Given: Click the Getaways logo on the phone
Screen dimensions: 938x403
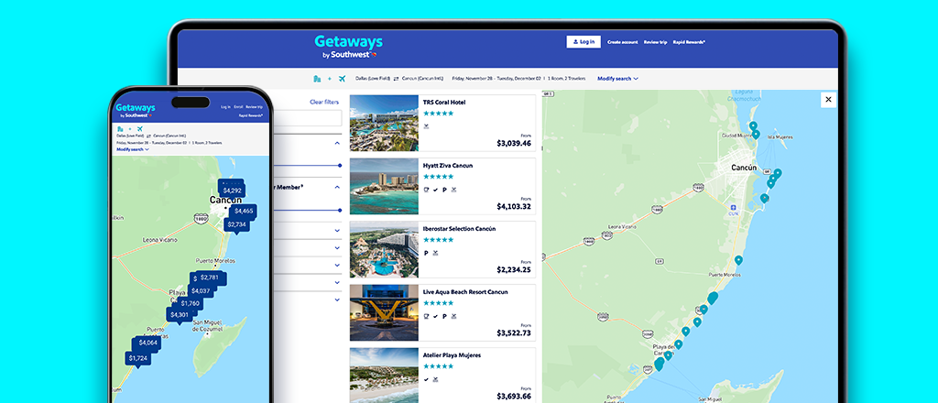Looking at the screenshot, I should pos(136,110).
